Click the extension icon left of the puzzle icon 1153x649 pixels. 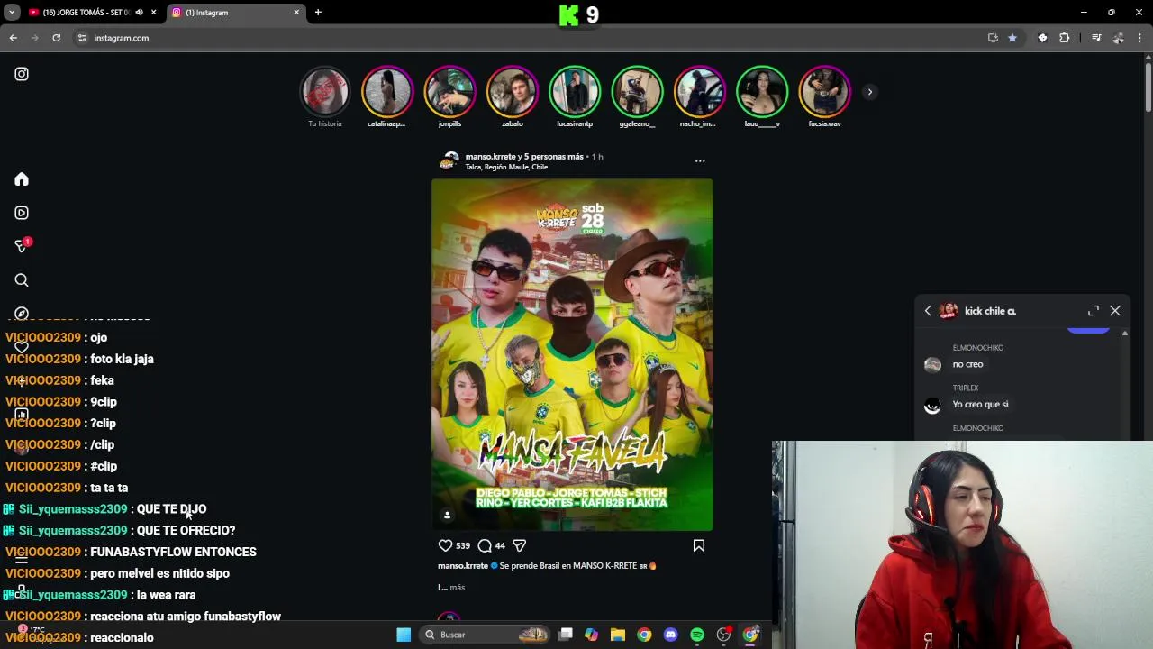click(x=1042, y=38)
